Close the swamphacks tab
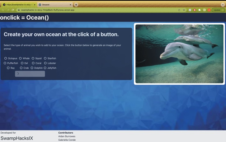 (x=35, y=5)
